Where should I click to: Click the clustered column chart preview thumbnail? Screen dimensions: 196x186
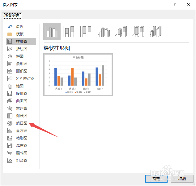point(78,75)
